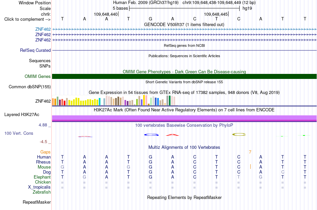
Task: Click the red A letter in the PhyloP conservation logo
Action: tap(173, 135)
